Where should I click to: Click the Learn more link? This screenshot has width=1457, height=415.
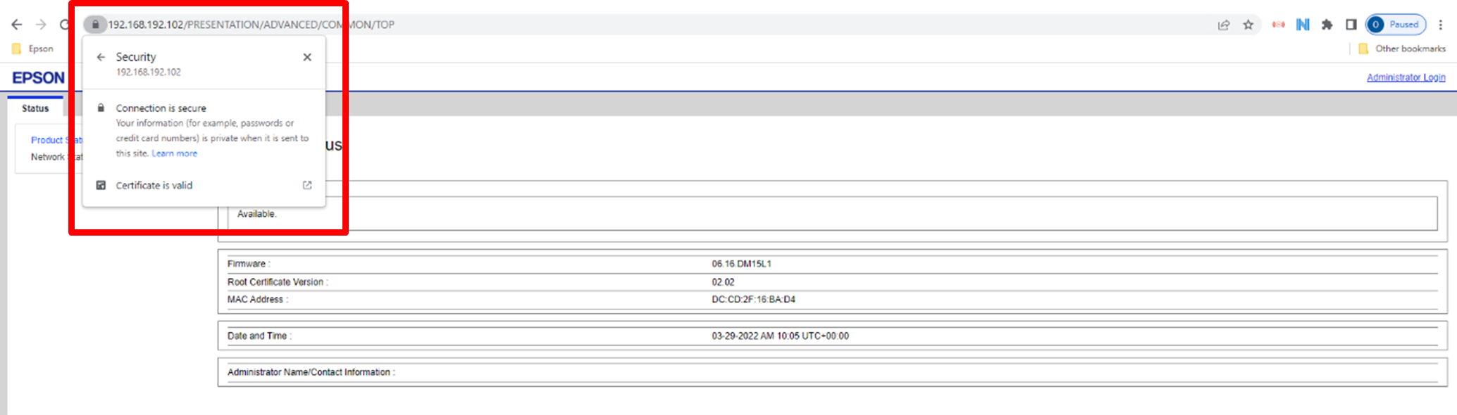(x=174, y=153)
